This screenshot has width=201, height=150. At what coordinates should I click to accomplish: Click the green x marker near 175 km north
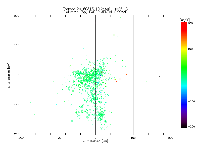[x=96, y=23]
